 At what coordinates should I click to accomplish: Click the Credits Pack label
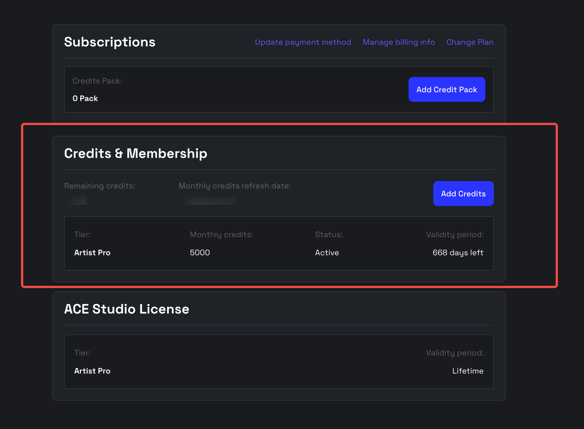click(x=97, y=81)
